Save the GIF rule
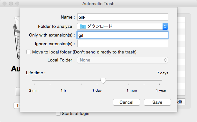Image resolution: width=197 pixels, height=122 pixels. pyautogui.click(x=157, y=102)
